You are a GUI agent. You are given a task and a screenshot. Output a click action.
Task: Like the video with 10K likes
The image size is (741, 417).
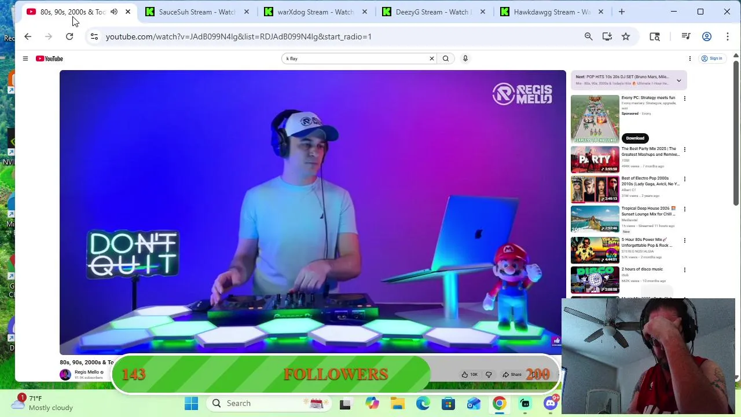click(x=469, y=374)
